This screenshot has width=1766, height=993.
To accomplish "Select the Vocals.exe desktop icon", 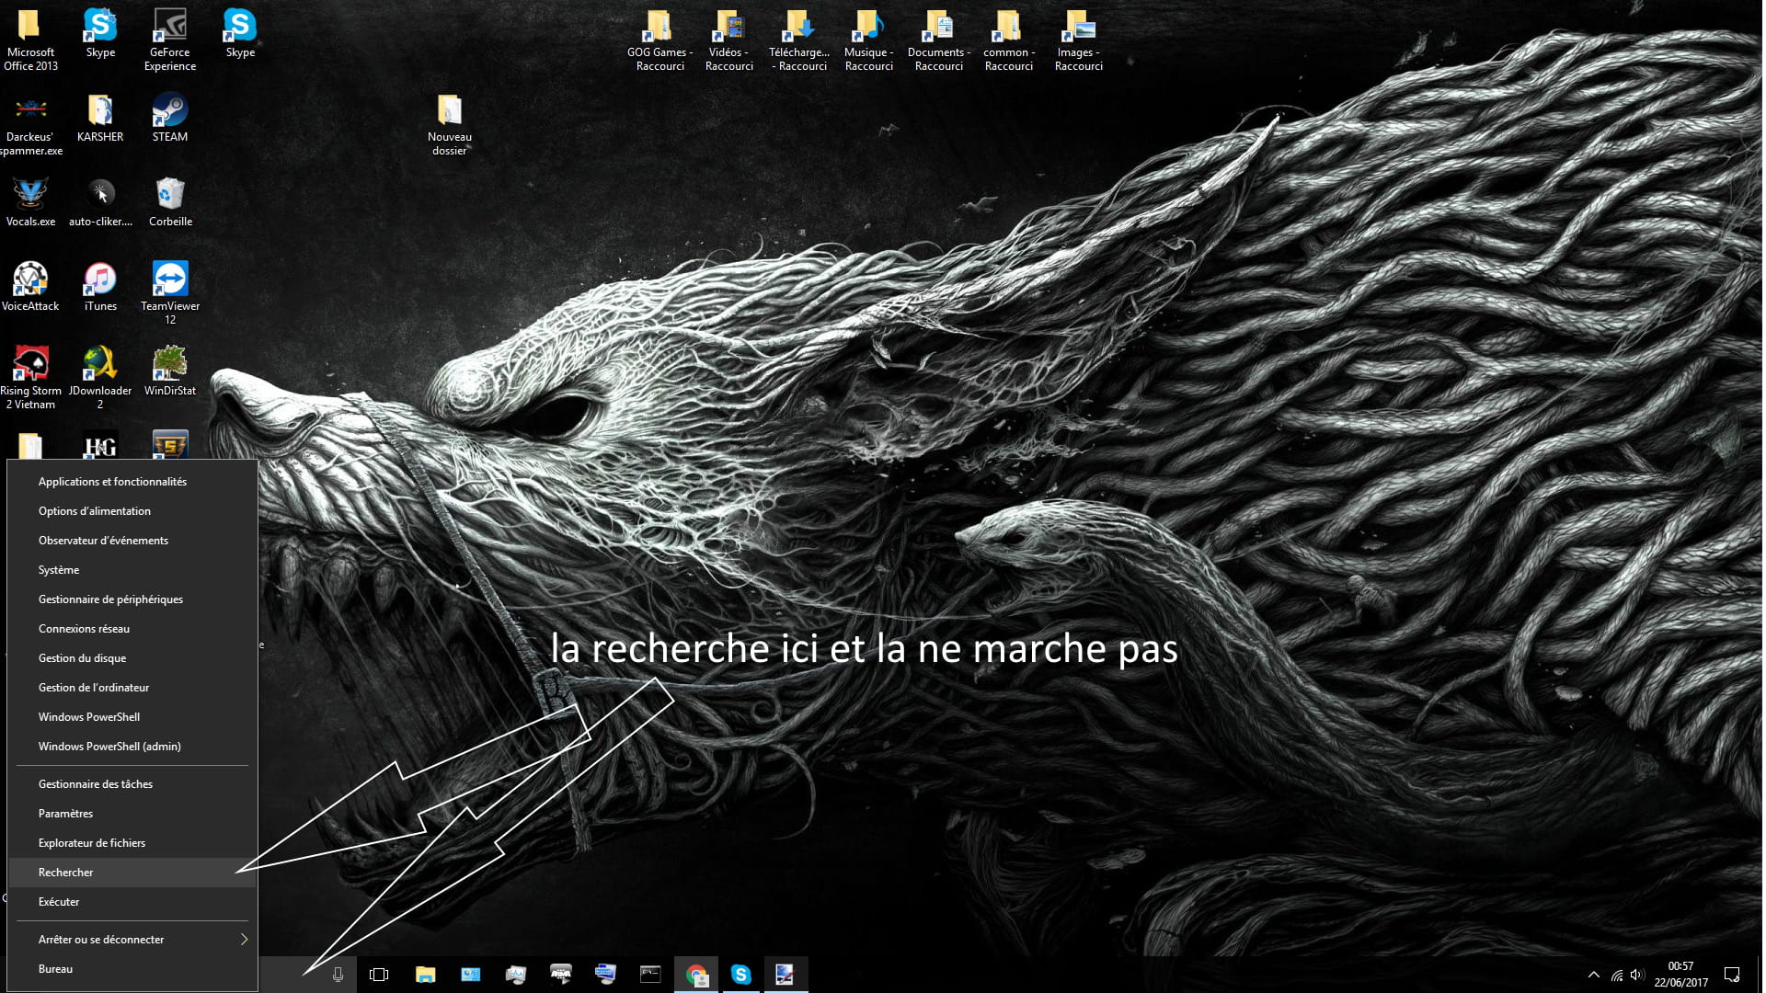I will click(30, 202).
